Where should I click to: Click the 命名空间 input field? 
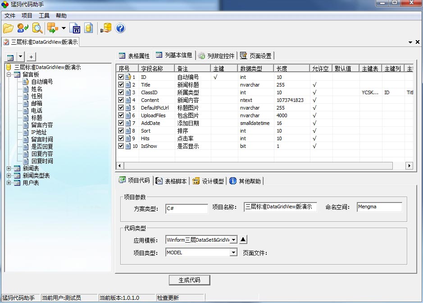point(379,207)
